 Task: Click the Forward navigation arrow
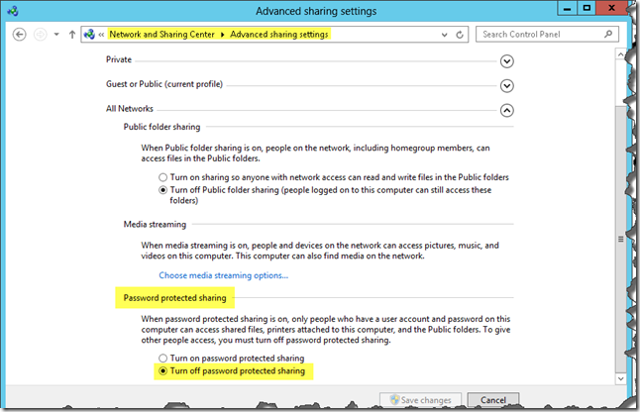click(40, 35)
